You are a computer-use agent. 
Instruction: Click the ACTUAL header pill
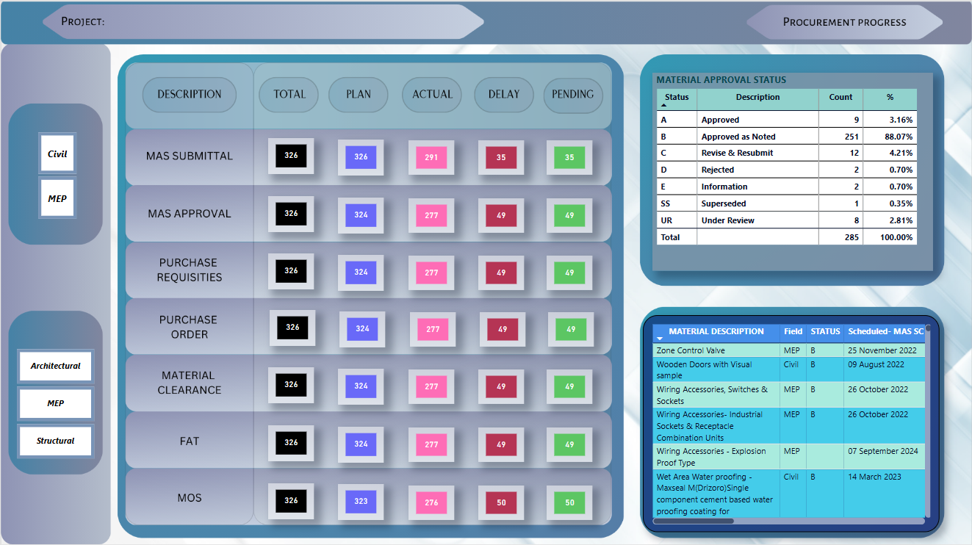tap(432, 95)
